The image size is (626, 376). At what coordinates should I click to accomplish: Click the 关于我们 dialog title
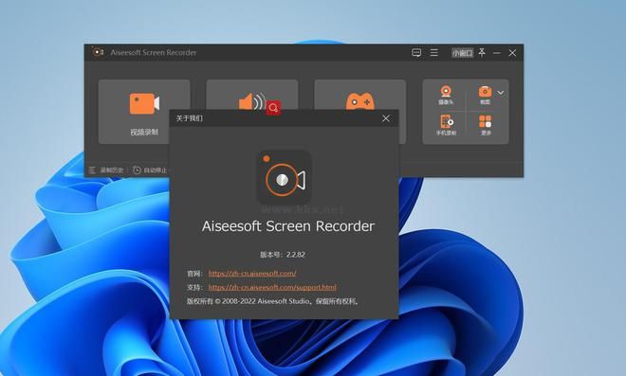[x=190, y=118]
